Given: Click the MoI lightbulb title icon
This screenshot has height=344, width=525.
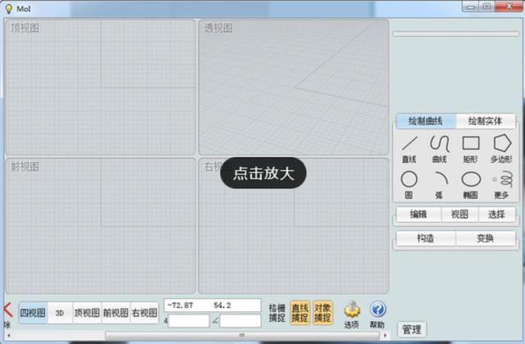Looking at the screenshot, I should 9,9.
